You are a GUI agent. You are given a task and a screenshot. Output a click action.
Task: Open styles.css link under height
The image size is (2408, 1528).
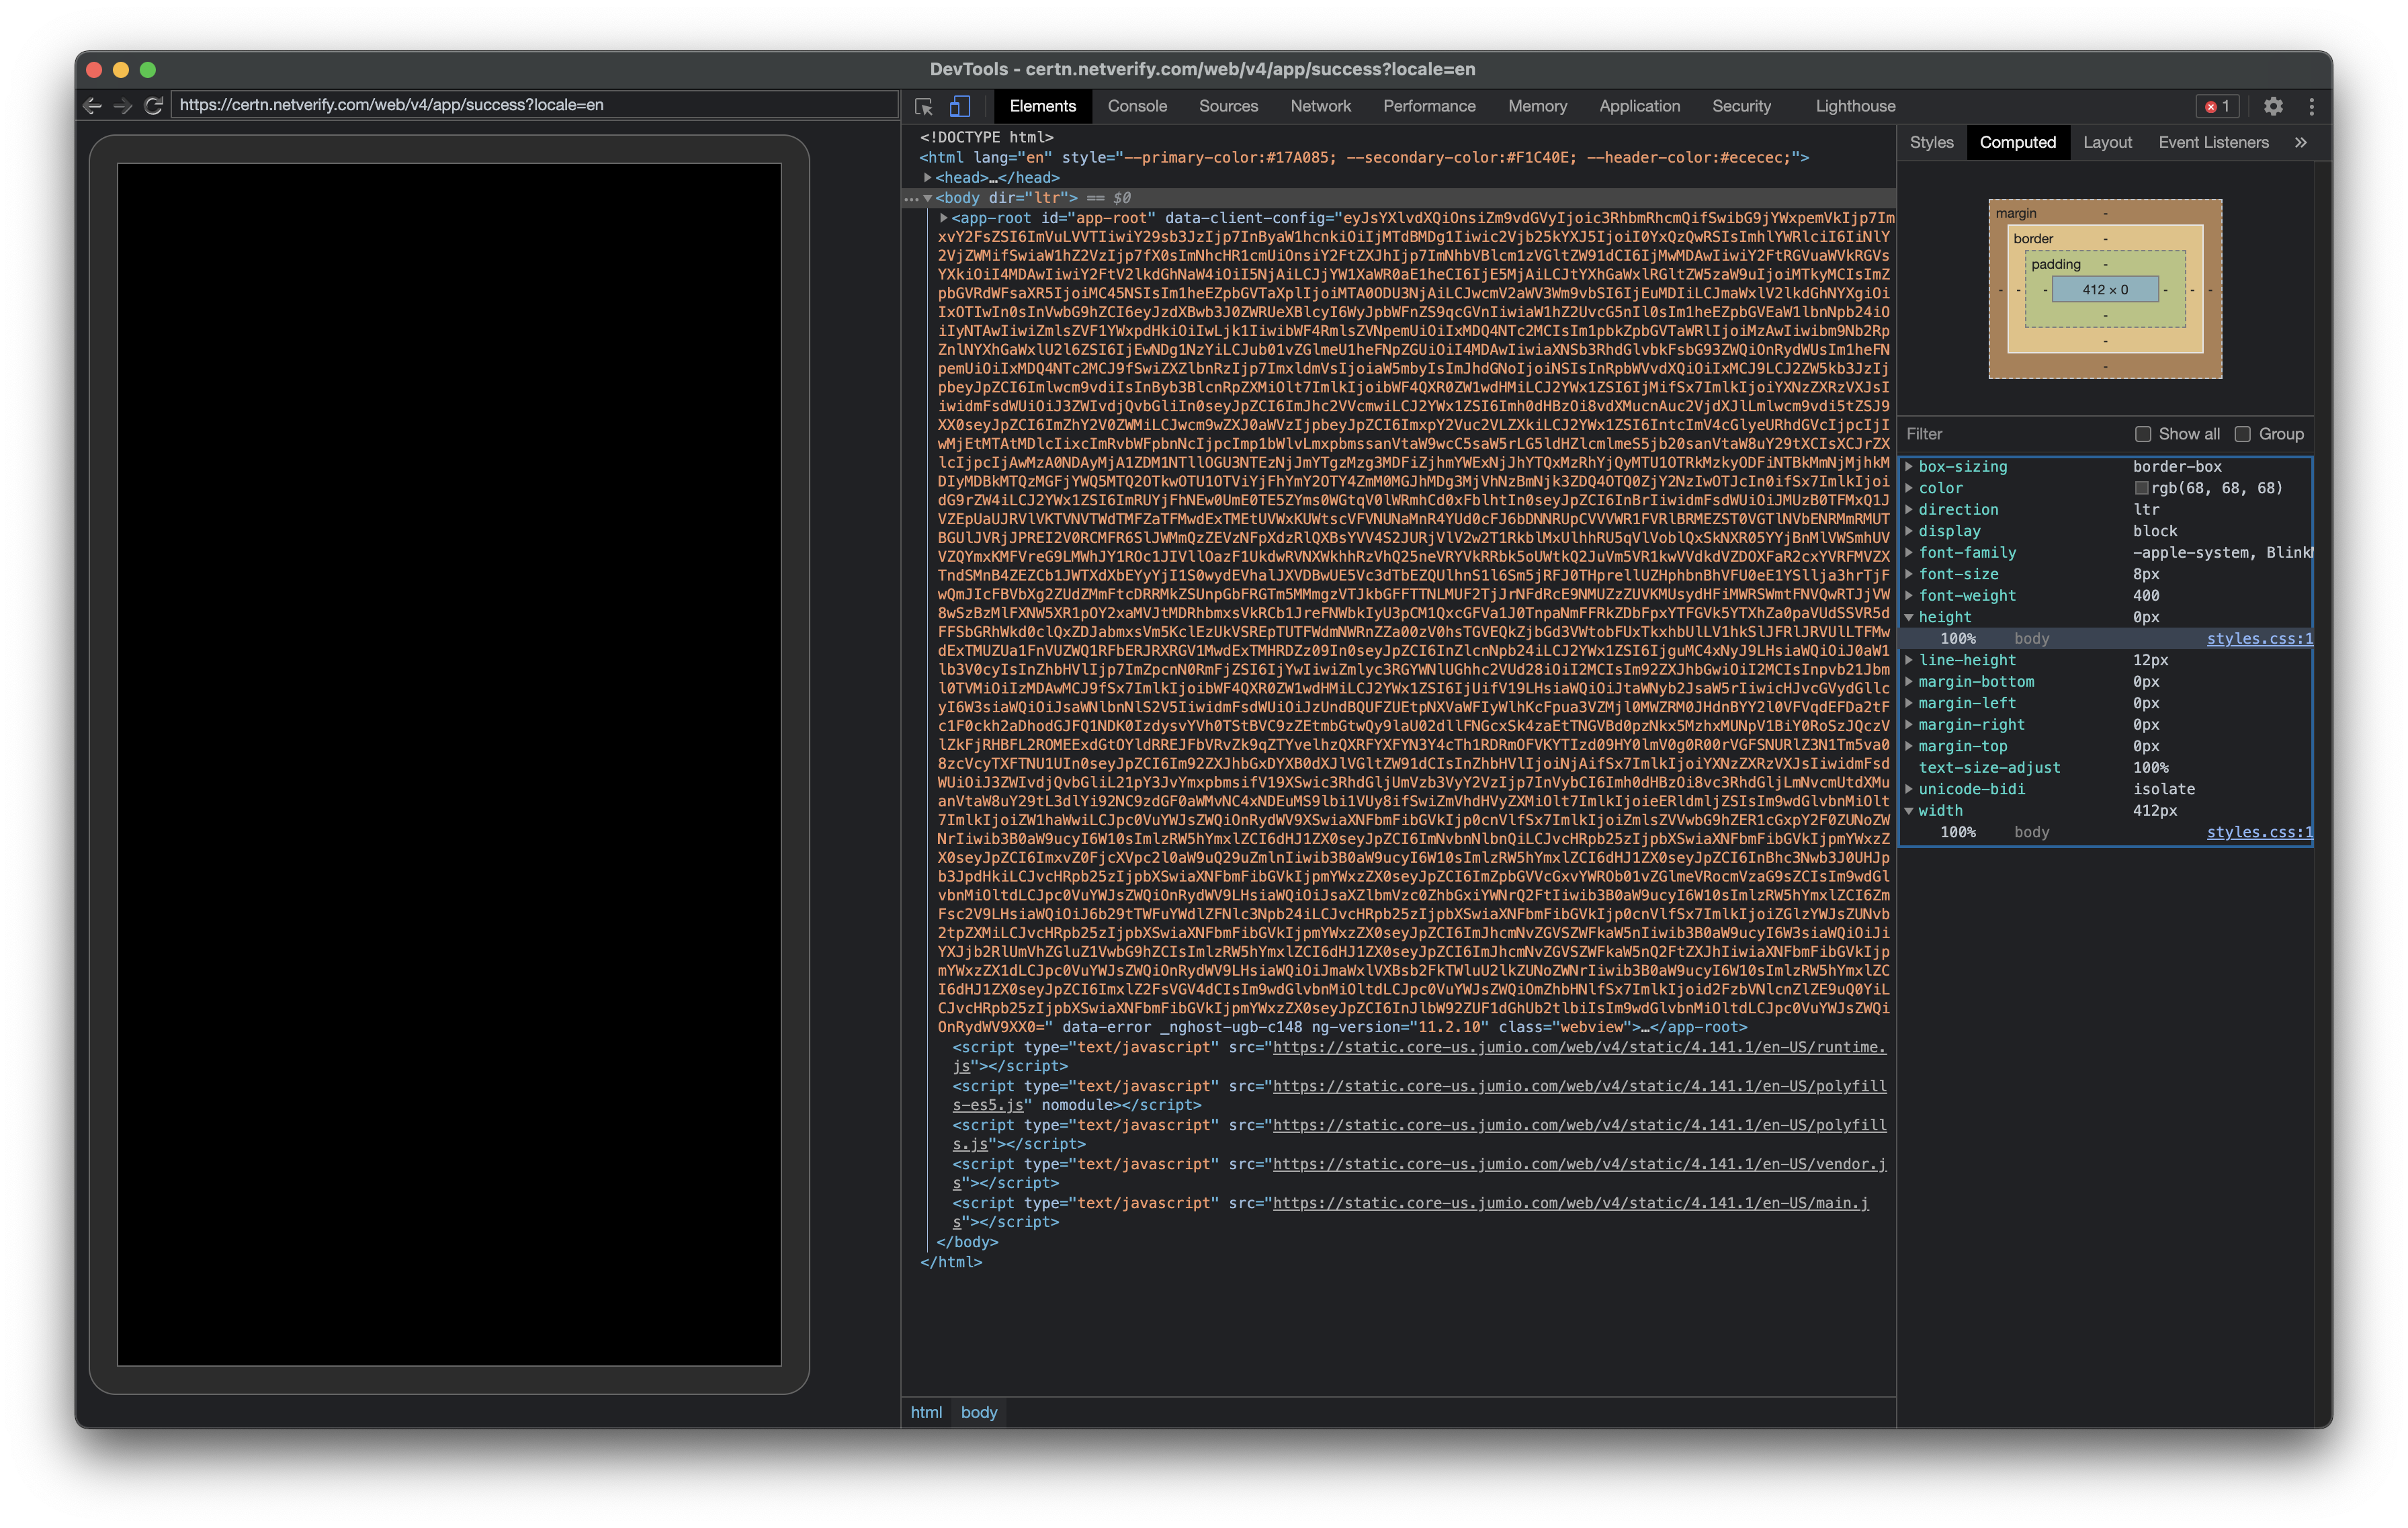(2259, 639)
